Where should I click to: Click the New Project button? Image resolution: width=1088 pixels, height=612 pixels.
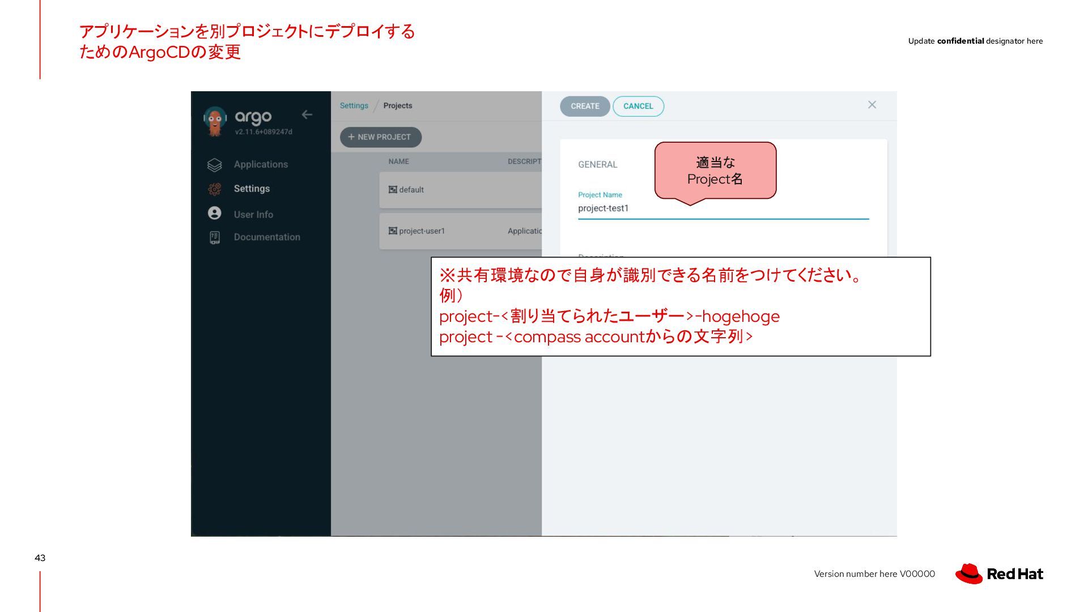(x=381, y=137)
